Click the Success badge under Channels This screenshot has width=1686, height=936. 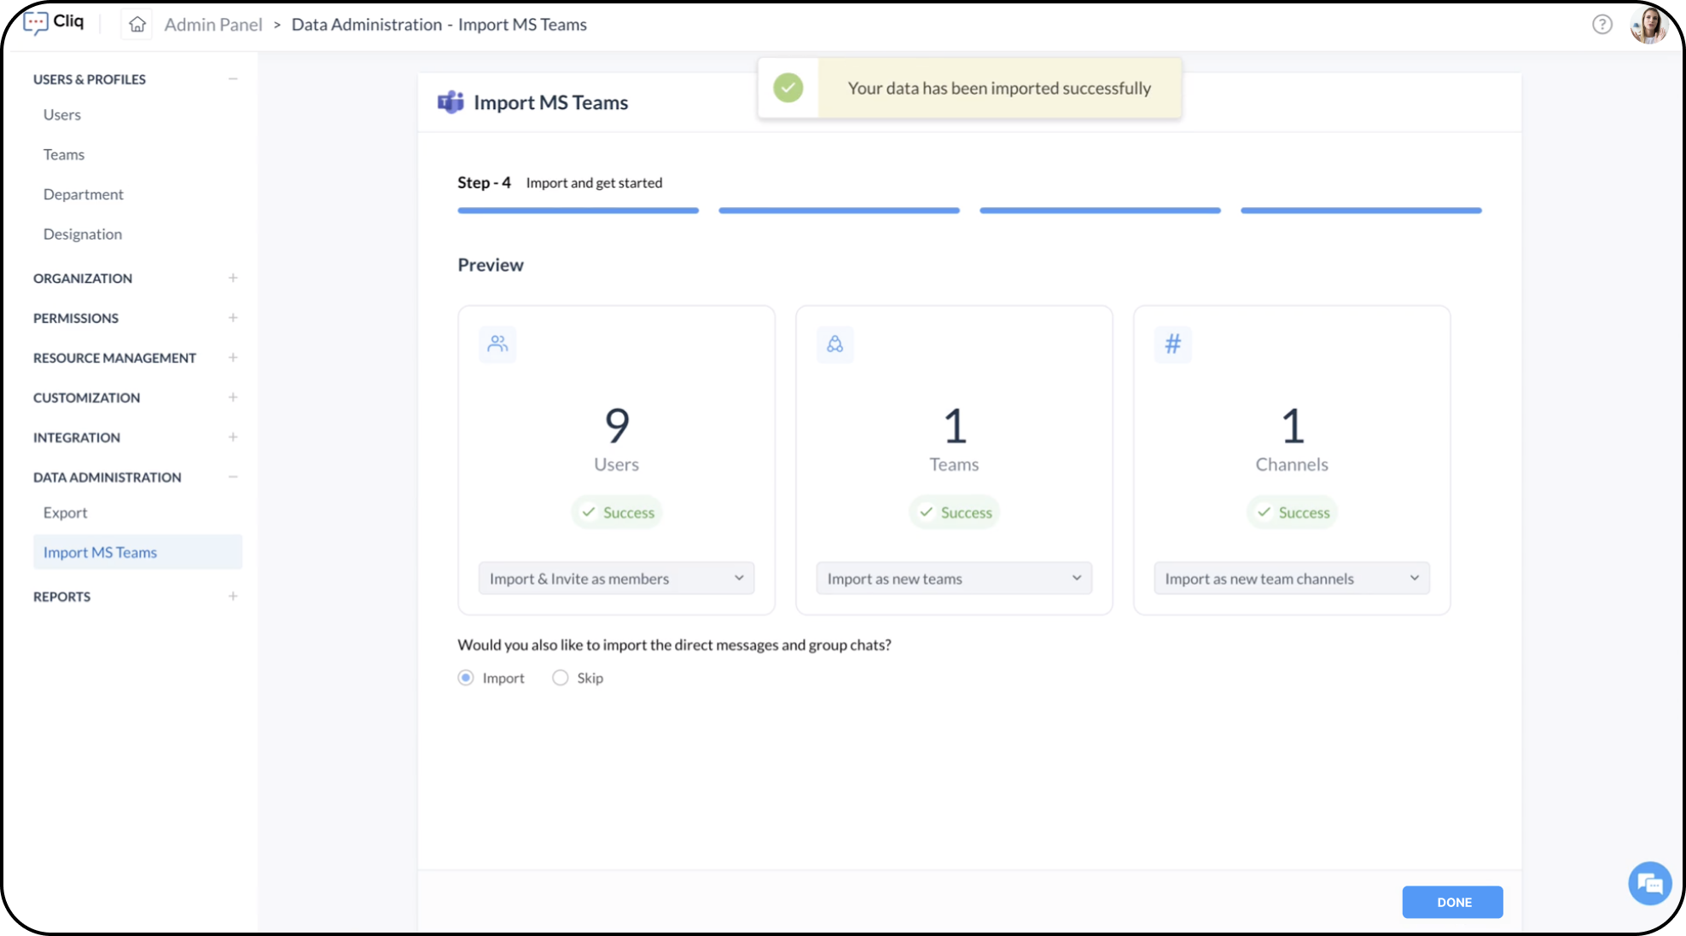tap(1292, 512)
